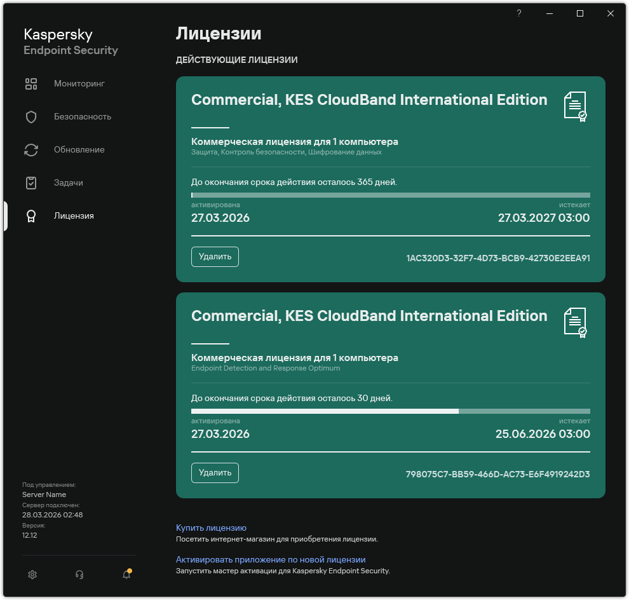Switch to the Обновление section
Screen dimensions: 629x600
coord(79,150)
